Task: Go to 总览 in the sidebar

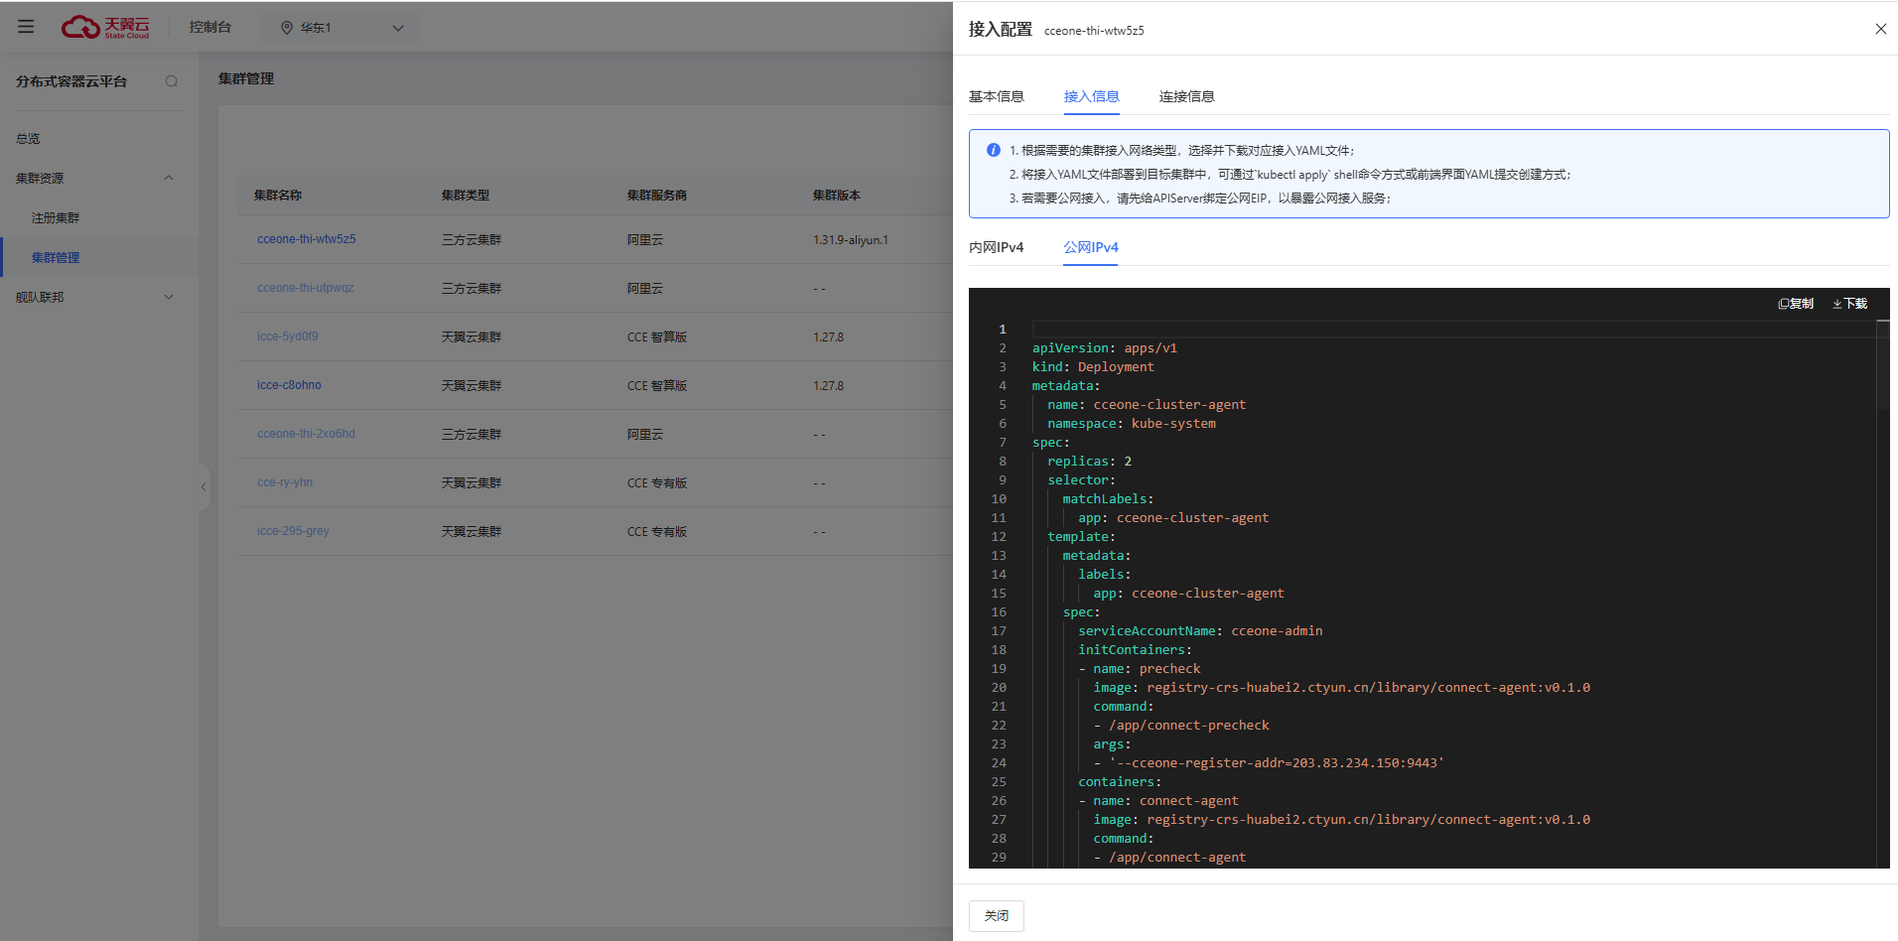Action: pyautogui.click(x=28, y=139)
